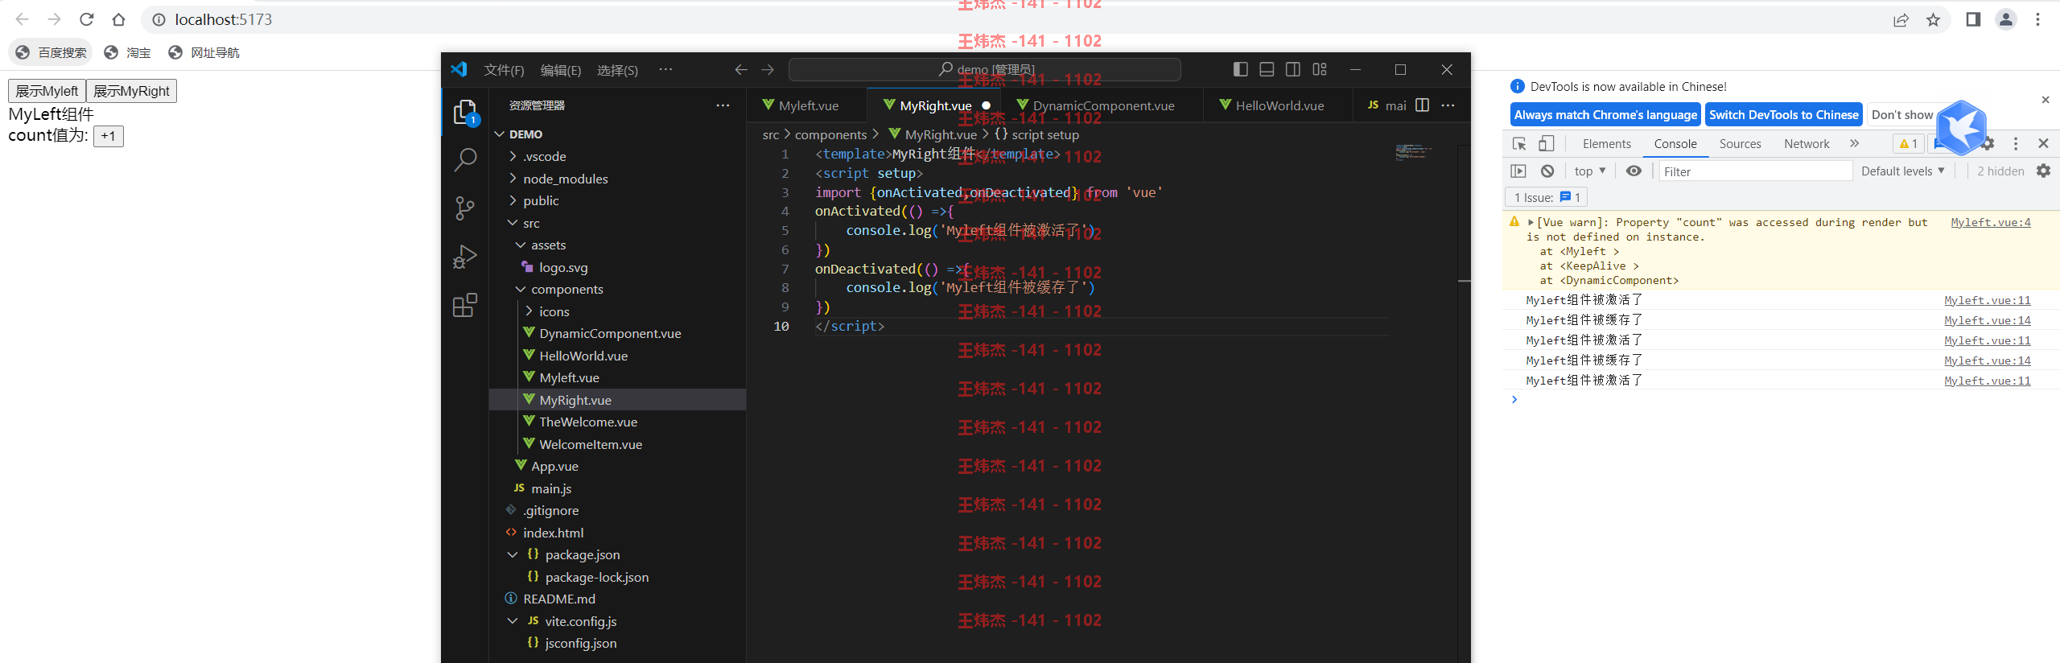Bookmark this page with star icon
2060x663 pixels.
[x=1933, y=20]
